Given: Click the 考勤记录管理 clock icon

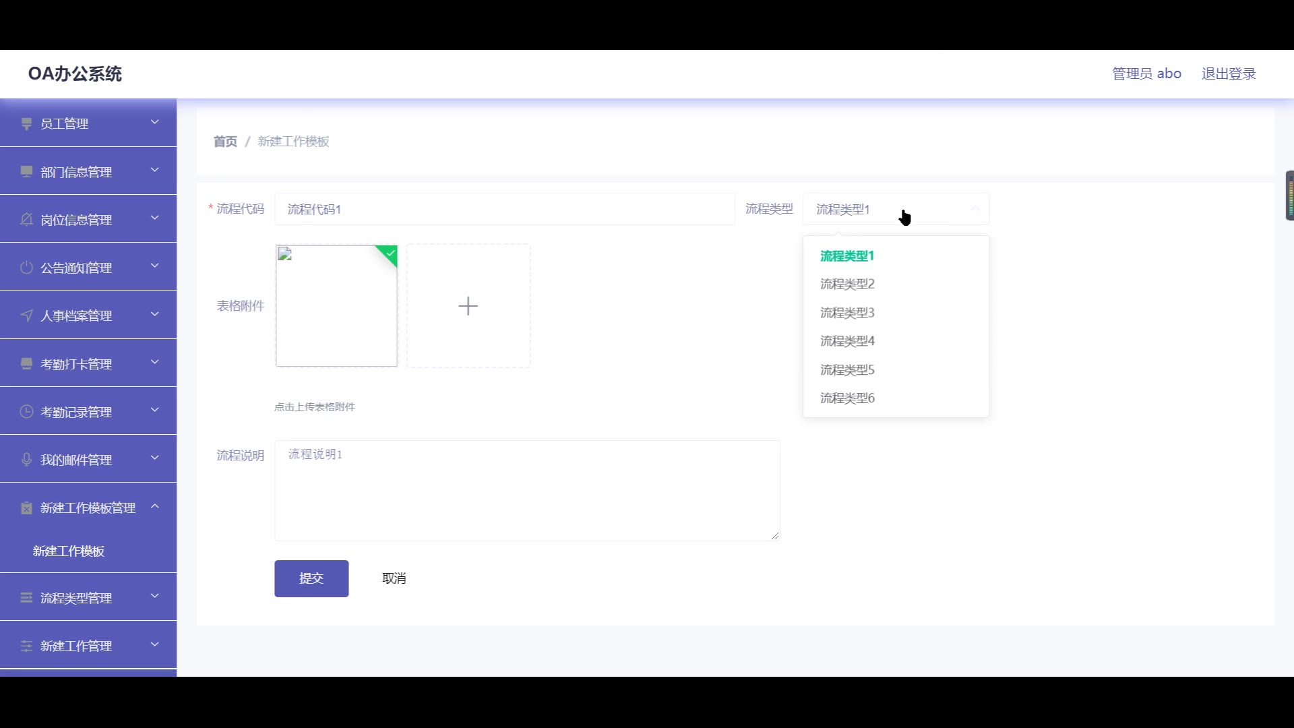Looking at the screenshot, I should tap(26, 412).
